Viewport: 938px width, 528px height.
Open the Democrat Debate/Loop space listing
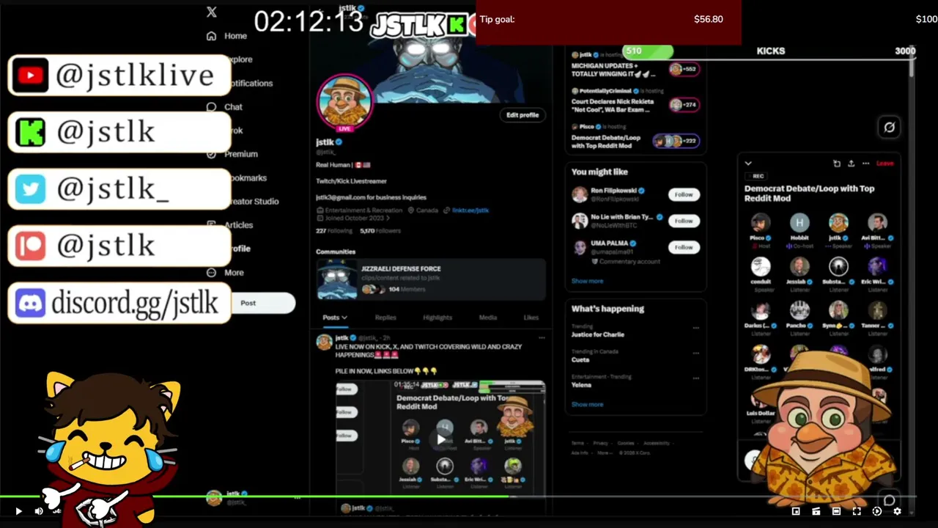635,137
